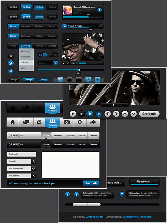Click the light gray home icon
The image size is (167, 223).
[x=13, y=122]
